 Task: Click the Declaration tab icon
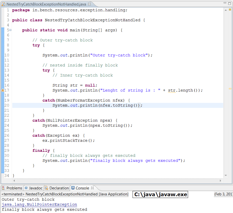pos(47,188)
